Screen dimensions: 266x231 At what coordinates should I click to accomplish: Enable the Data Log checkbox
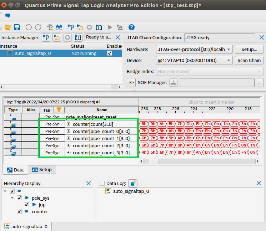(x=102, y=183)
